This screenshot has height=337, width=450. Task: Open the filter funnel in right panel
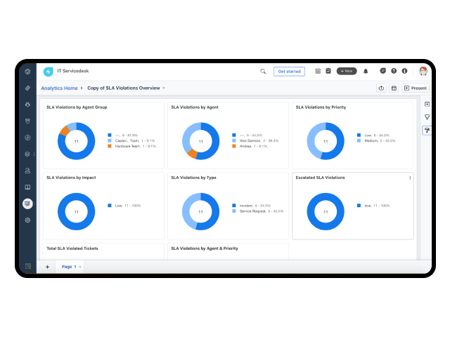click(427, 117)
